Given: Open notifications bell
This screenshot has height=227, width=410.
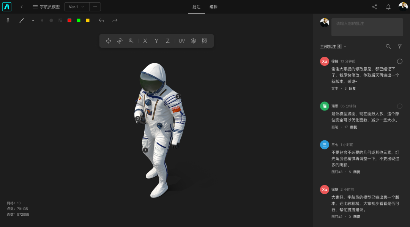Looking at the screenshot, I should tap(388, 7).
